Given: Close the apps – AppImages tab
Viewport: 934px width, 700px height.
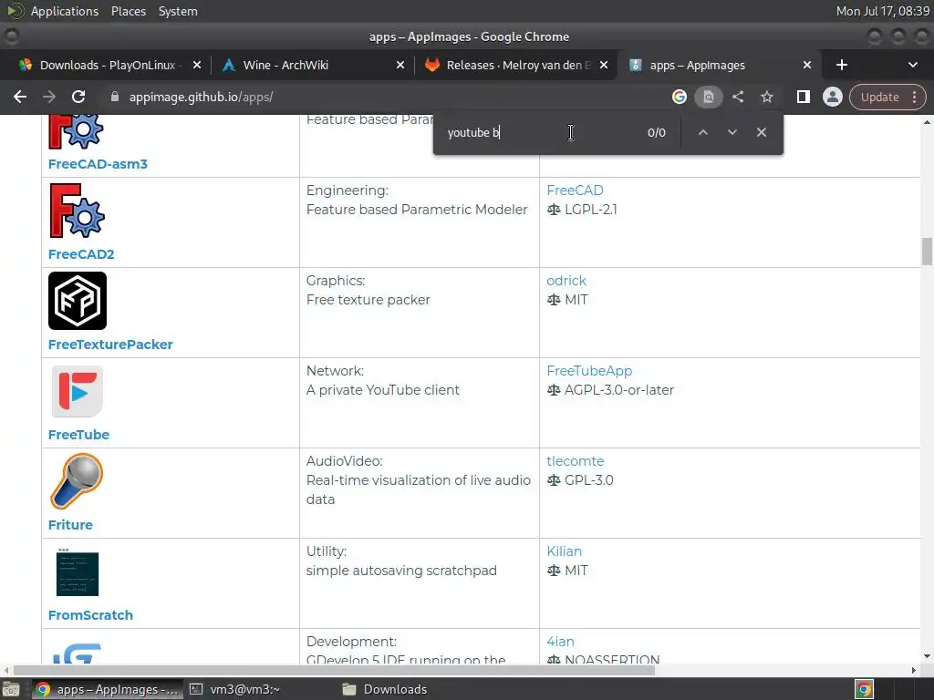Looking at the screenshot, I should coord(807,65).
